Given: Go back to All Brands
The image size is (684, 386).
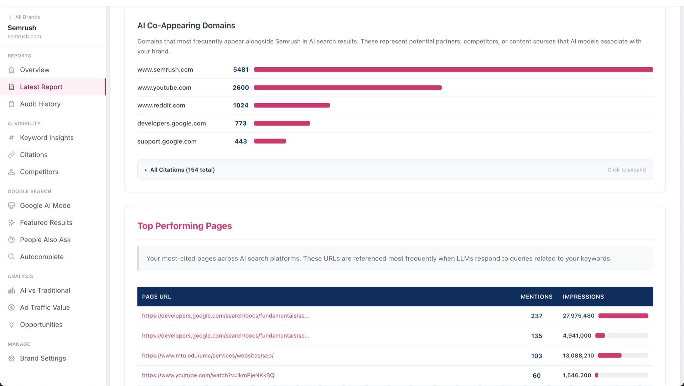Looking at the screenshot, I should point(24,17).
